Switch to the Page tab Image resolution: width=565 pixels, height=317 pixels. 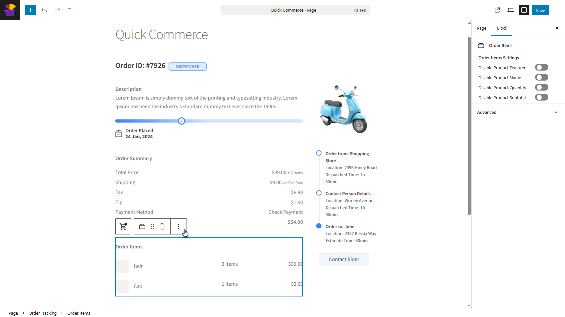coord(481,28)
